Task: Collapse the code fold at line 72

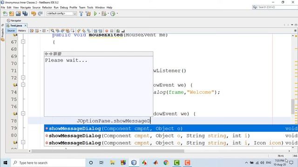Action: tap(23, 77)
